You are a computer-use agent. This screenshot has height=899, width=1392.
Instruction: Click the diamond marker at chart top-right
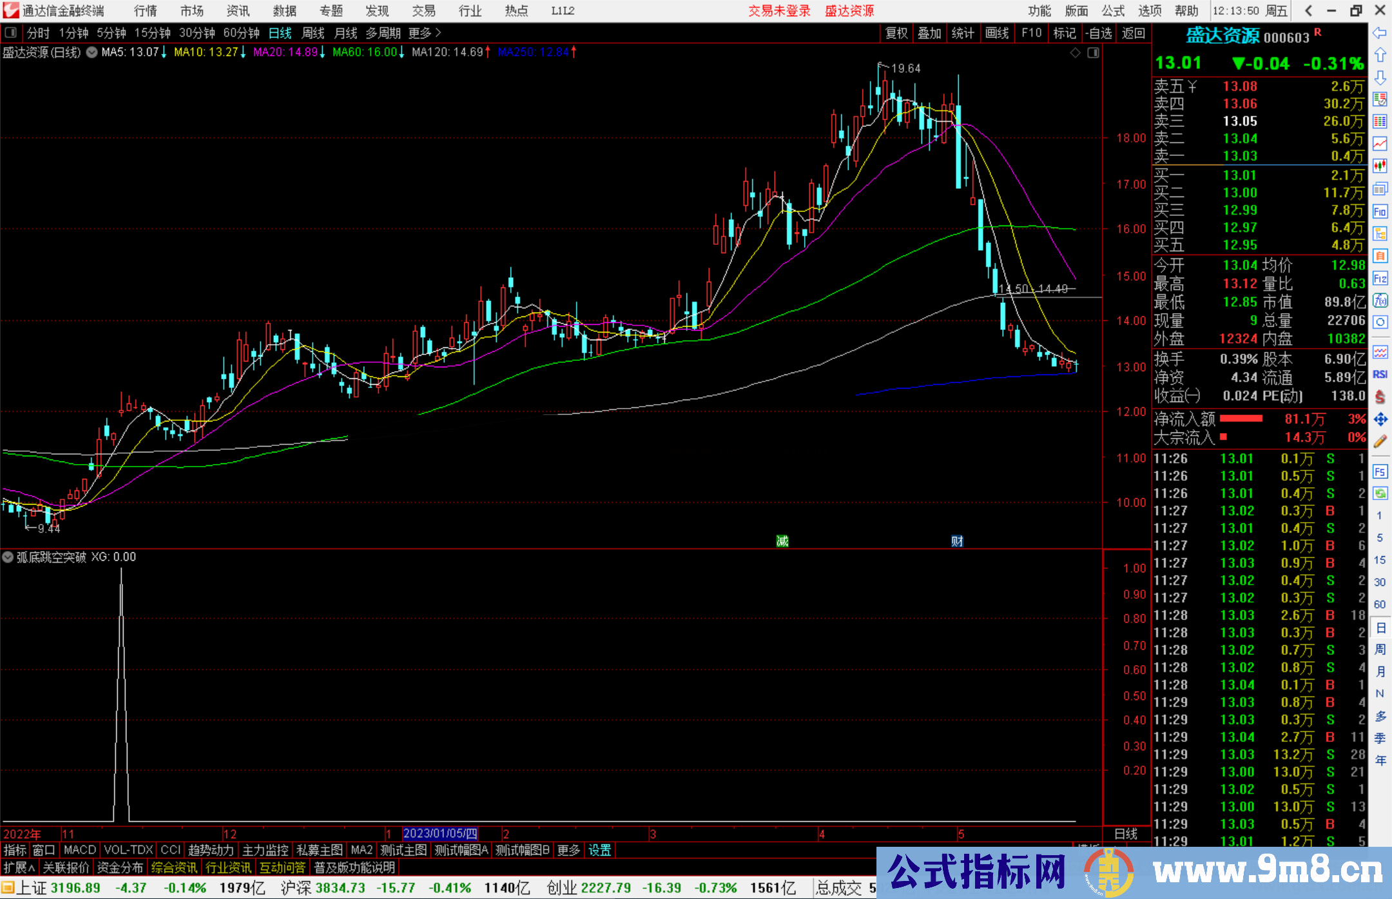point(1075,53)
